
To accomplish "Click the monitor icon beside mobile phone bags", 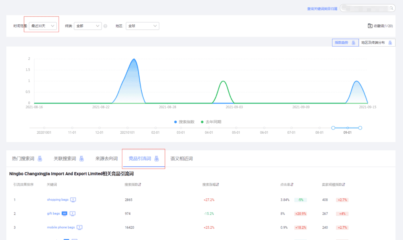I will click(x=79, y=227).
